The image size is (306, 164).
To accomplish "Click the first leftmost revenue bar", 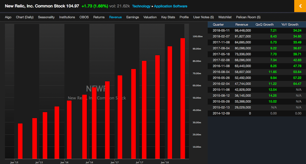I will click(20, 141).
